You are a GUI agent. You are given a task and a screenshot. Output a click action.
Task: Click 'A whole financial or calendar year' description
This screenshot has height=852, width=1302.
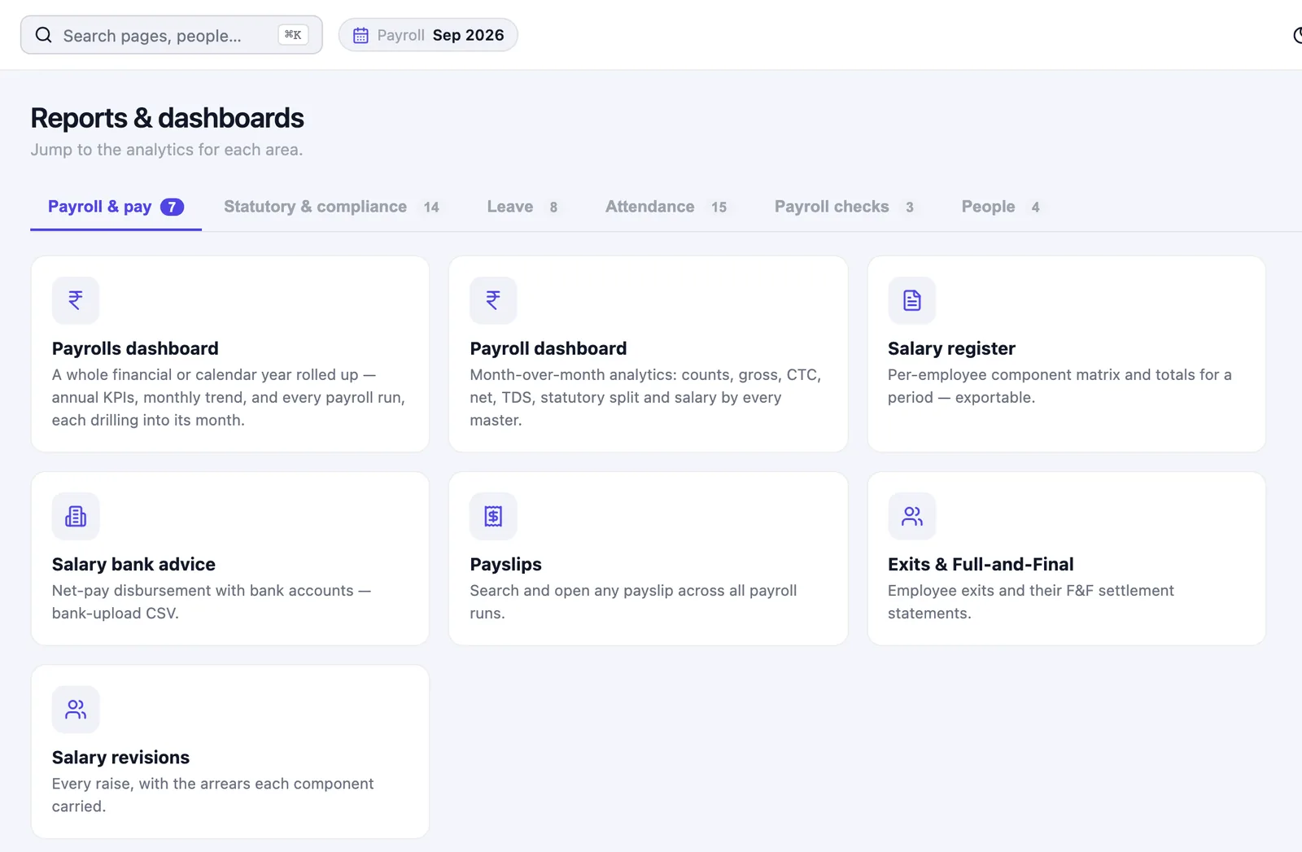(x=228, y=397)
